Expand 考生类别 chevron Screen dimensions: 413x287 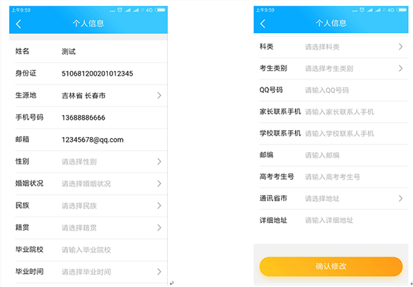click(x=401, y=69)
